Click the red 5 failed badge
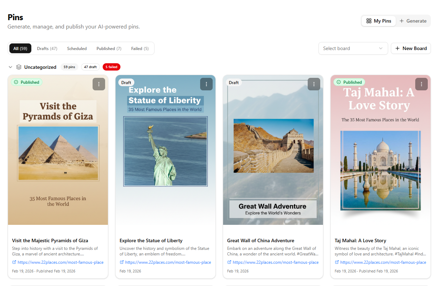The image size is (441, 286). (x=111, y=67)
